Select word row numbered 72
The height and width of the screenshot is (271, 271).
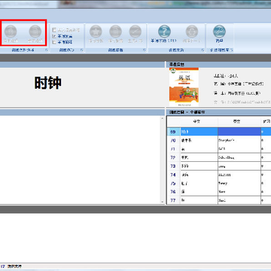pyautogui.click(x=219, y=157)
